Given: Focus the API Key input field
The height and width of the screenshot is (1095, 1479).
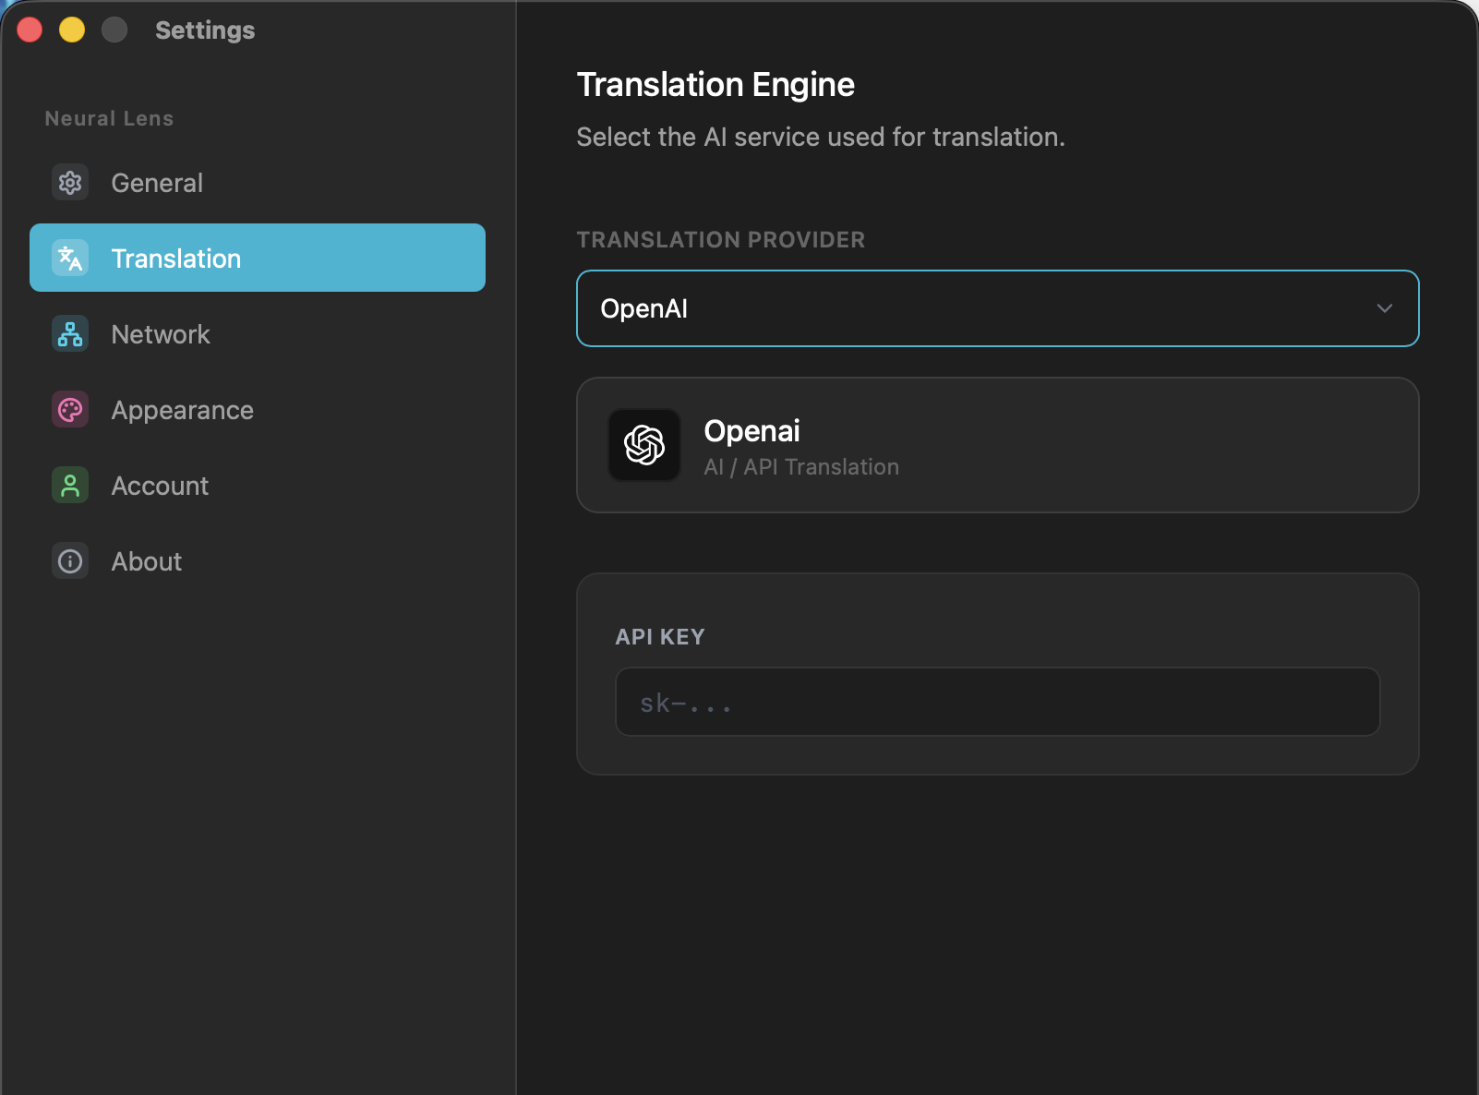Looking at the screenshot, I should (x=997, y=702).
